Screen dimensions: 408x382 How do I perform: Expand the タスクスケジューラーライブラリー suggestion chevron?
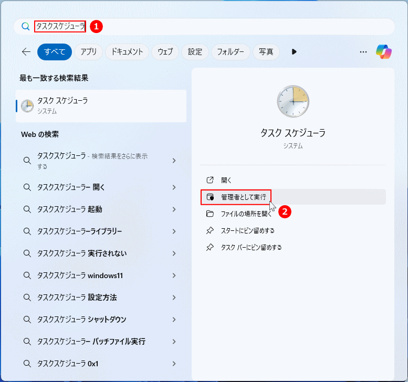click(x=174, y=231)
